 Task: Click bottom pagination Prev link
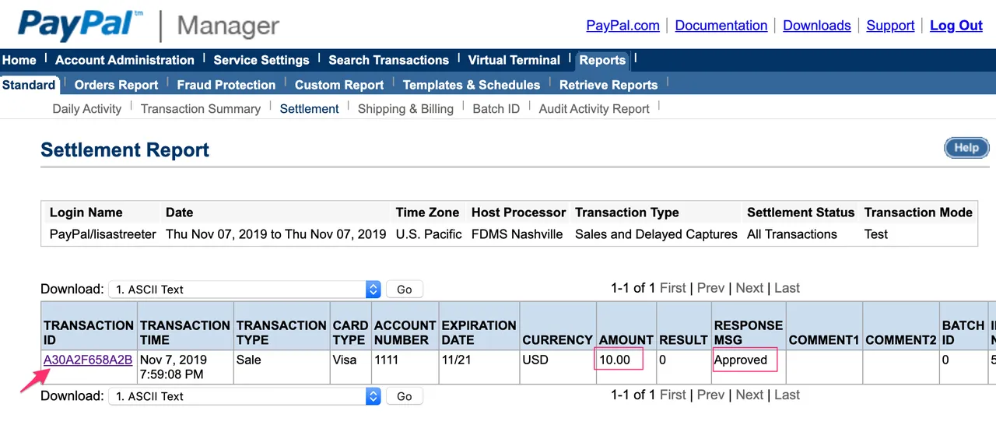[710, 395]
